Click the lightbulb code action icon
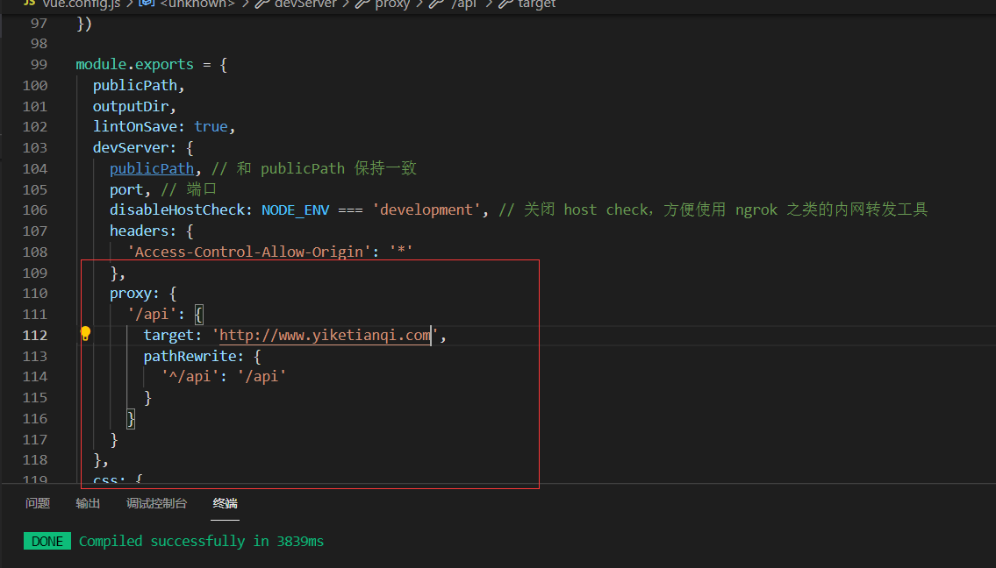The height and width of the screenshot is (568, 996). pos(85,334)
